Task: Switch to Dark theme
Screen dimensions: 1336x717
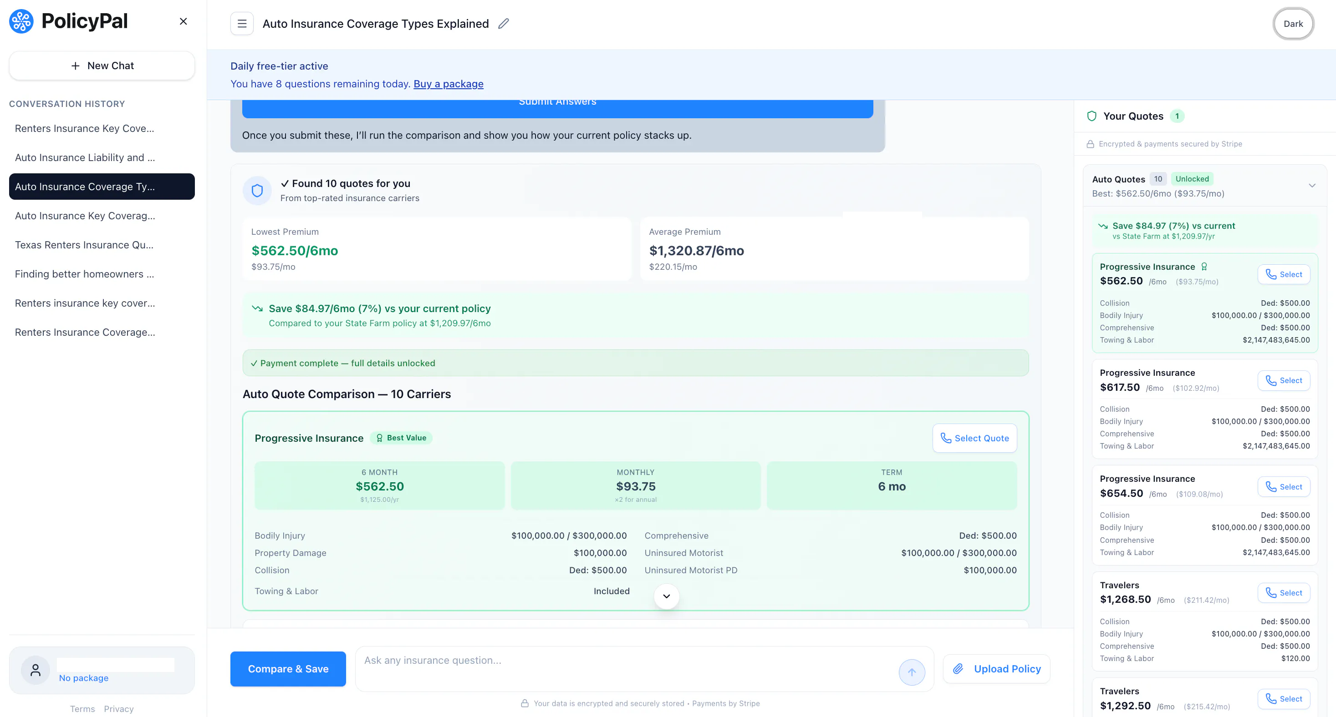Action: click(1293, 24)
